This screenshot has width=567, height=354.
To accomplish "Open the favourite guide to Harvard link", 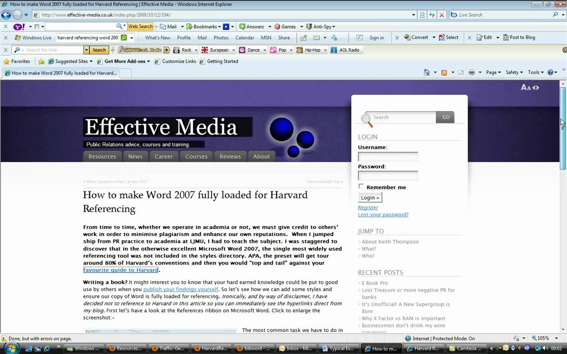I will [121, 270].
